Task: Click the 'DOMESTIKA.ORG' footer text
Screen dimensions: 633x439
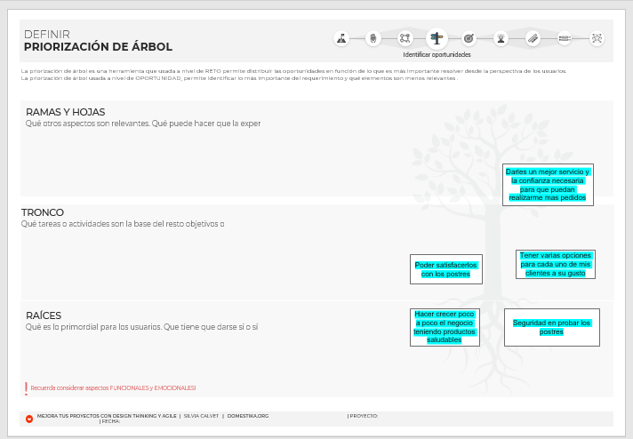Action: [248, 416]
